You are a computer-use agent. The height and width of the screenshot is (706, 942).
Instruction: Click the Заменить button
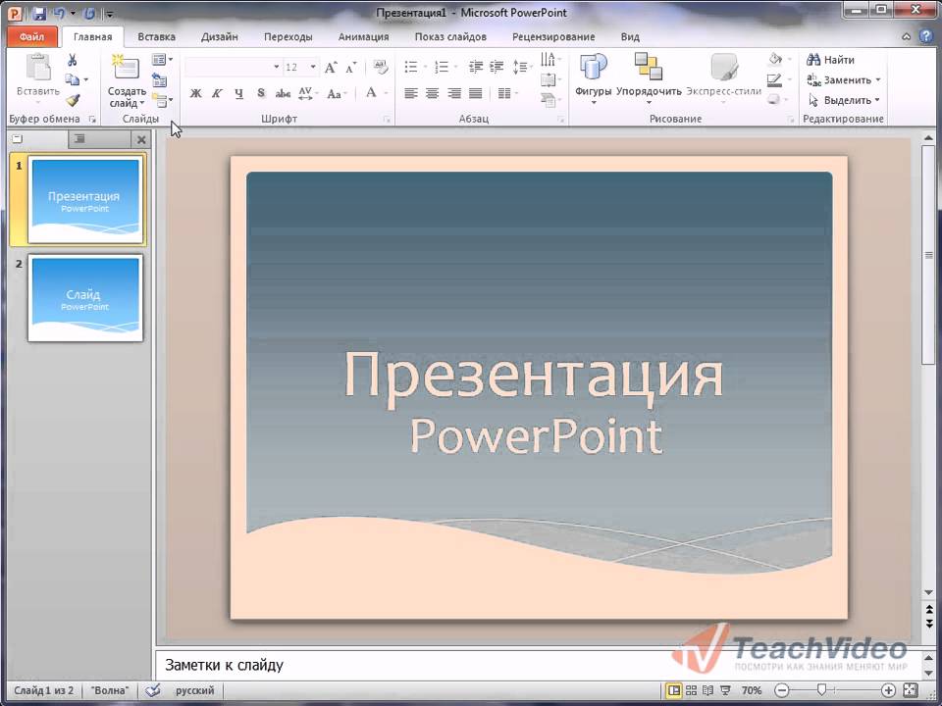pyautogui.click(x=844, y=79)
